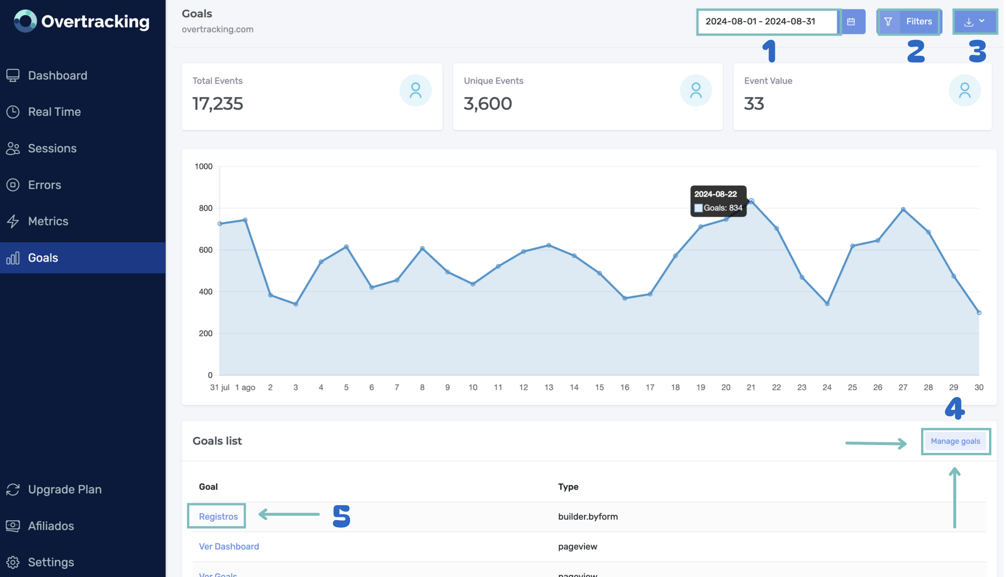Select Goals in the sidebar
1006x577 pixels.
[x=83, y=258]
